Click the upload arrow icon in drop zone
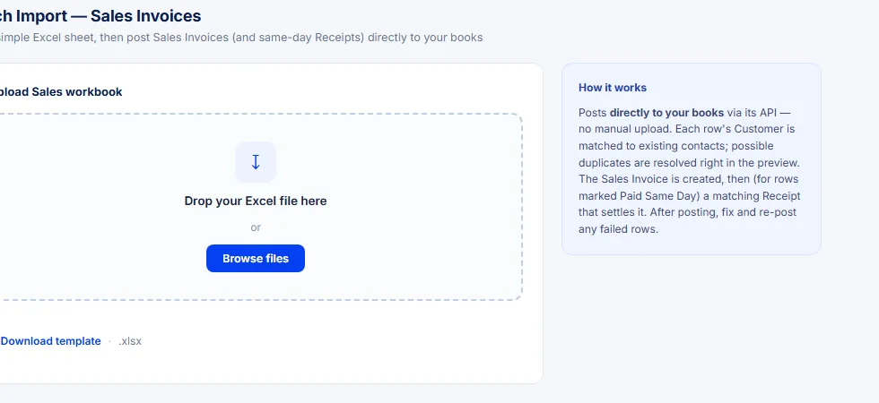879x403 pixels. (256, 162)
